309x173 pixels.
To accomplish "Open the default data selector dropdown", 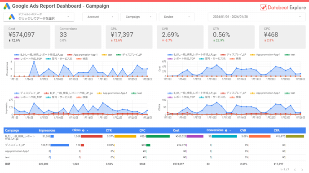I will (39, 17).
